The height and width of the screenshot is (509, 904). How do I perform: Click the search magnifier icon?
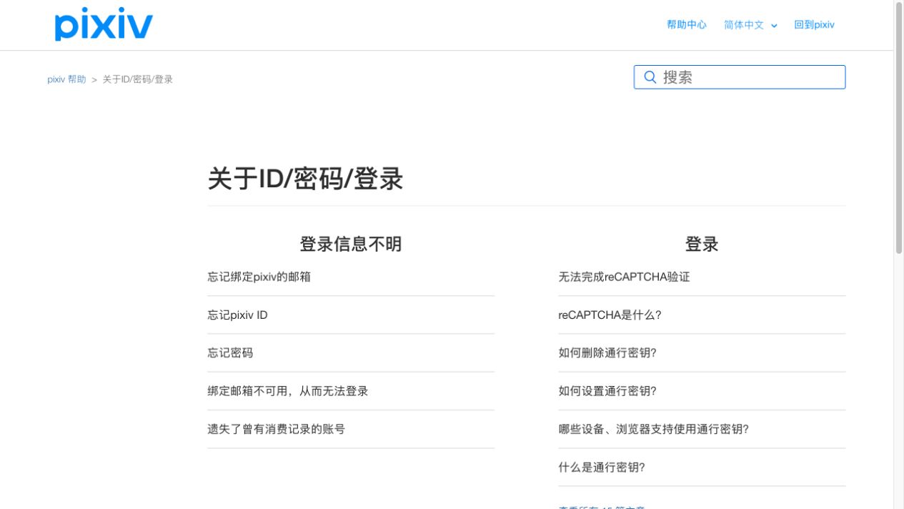[x=650, y=77]
